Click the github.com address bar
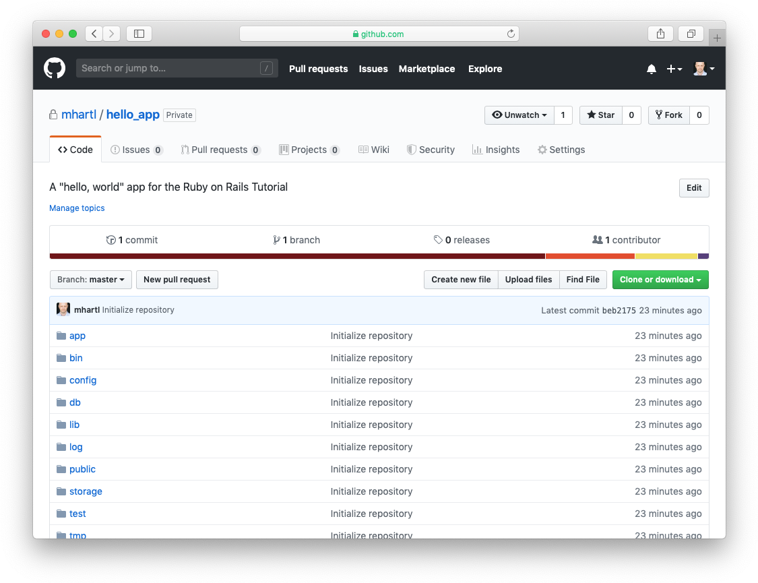This screenshot has width=758, height=583. coord(379,34)
